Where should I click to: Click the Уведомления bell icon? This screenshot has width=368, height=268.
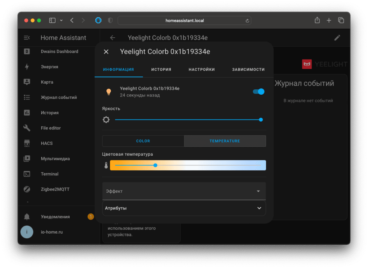coord(27,217)
